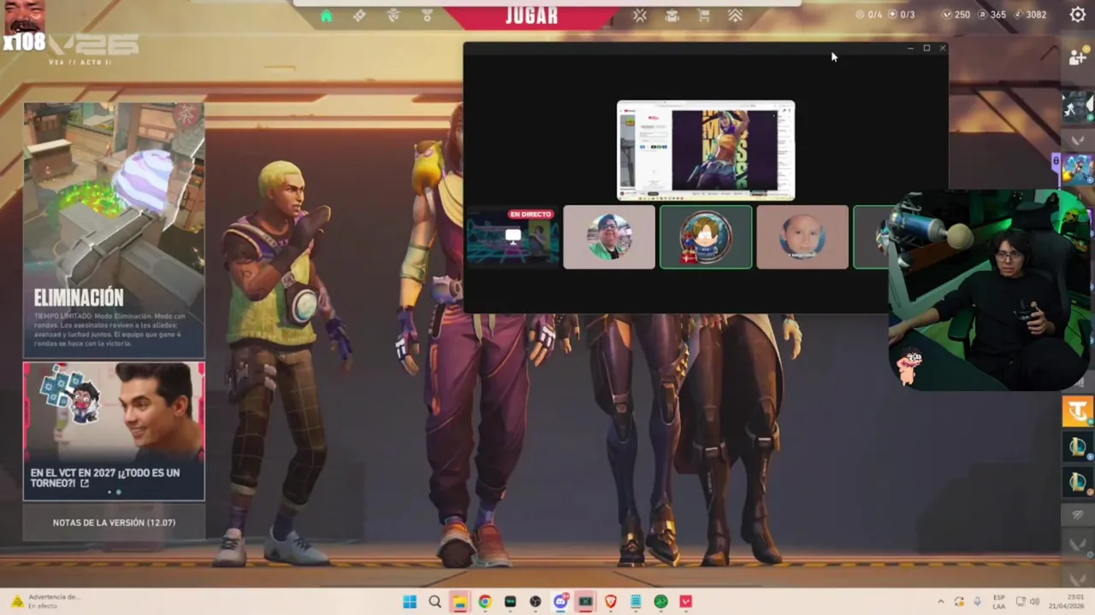The width and height of the screenshot is (1095, 615).
Task: Open the home tab icon in Valorant
Action: click(326, 15)
